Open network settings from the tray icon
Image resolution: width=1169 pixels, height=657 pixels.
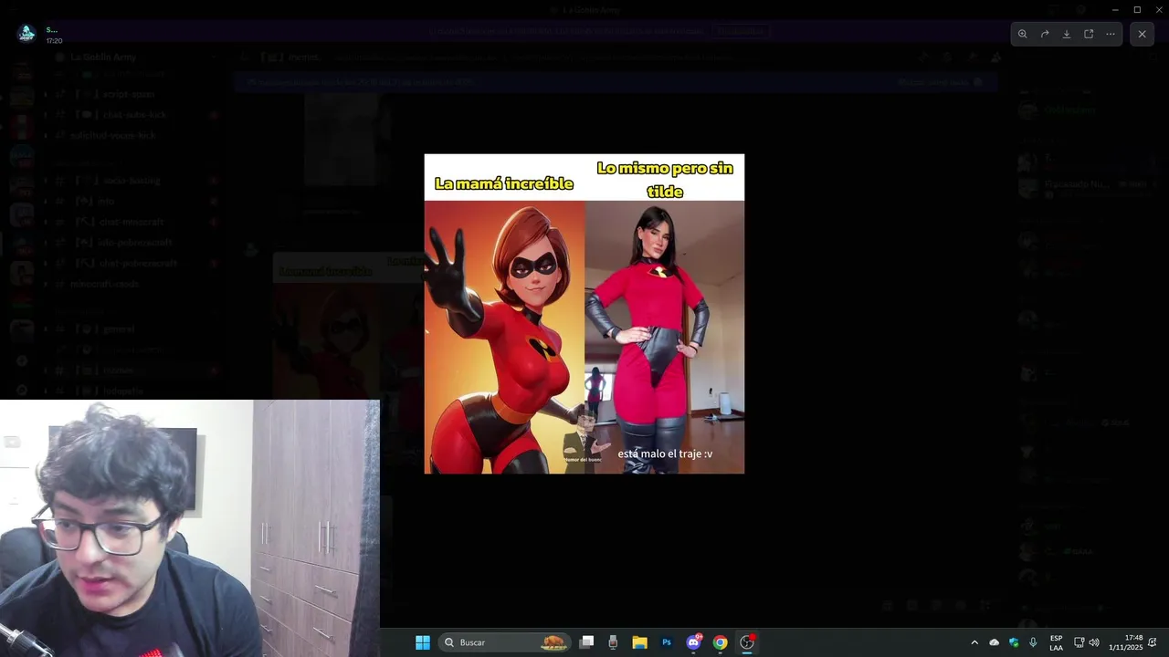click(1079, 642)
